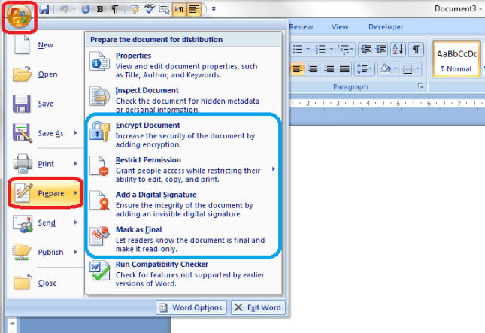Click the Decrease Indent icon
This screenshot has width=485, height=333.
(x=366, y=49)
